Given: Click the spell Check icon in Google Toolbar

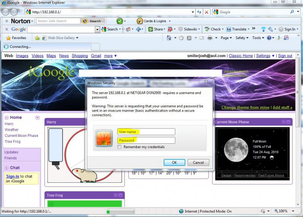Looking at the screenshot, I should pyautogui.click(x=207, y=29).
